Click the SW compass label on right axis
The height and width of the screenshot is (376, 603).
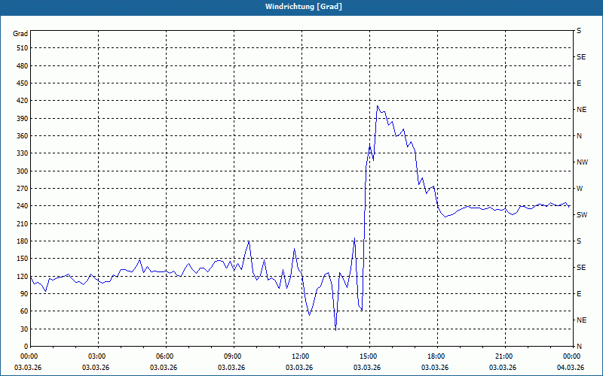tap(582, 215)
